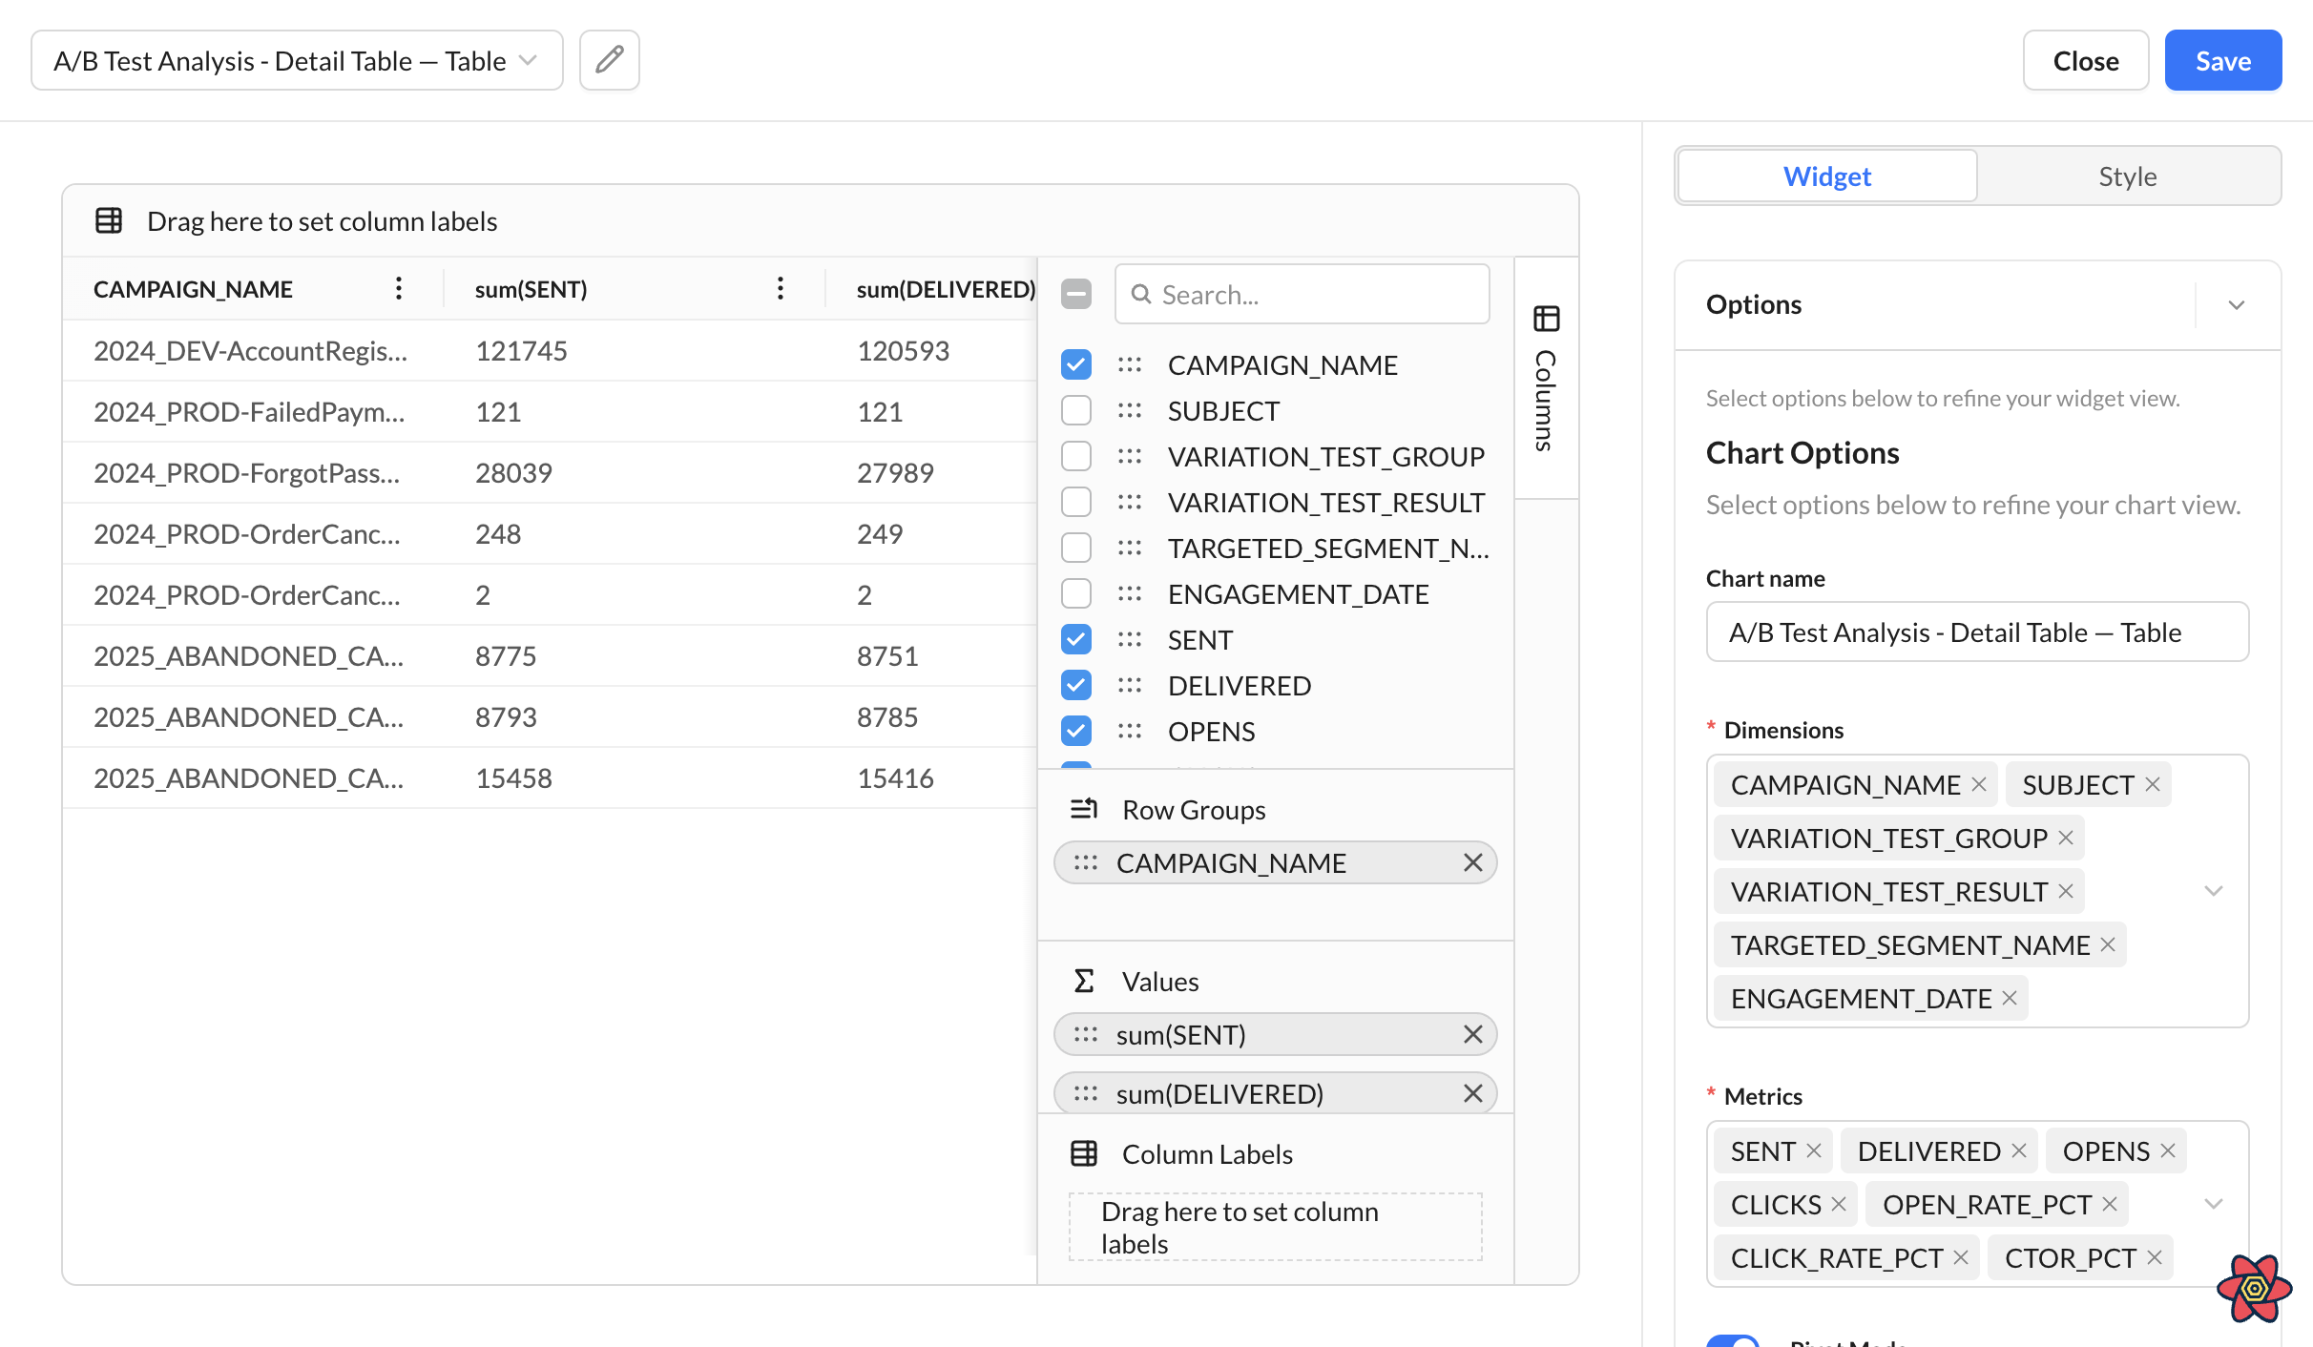Check the TARGETED_SEGMENT_N... column checkbox

pos(1076,548)
